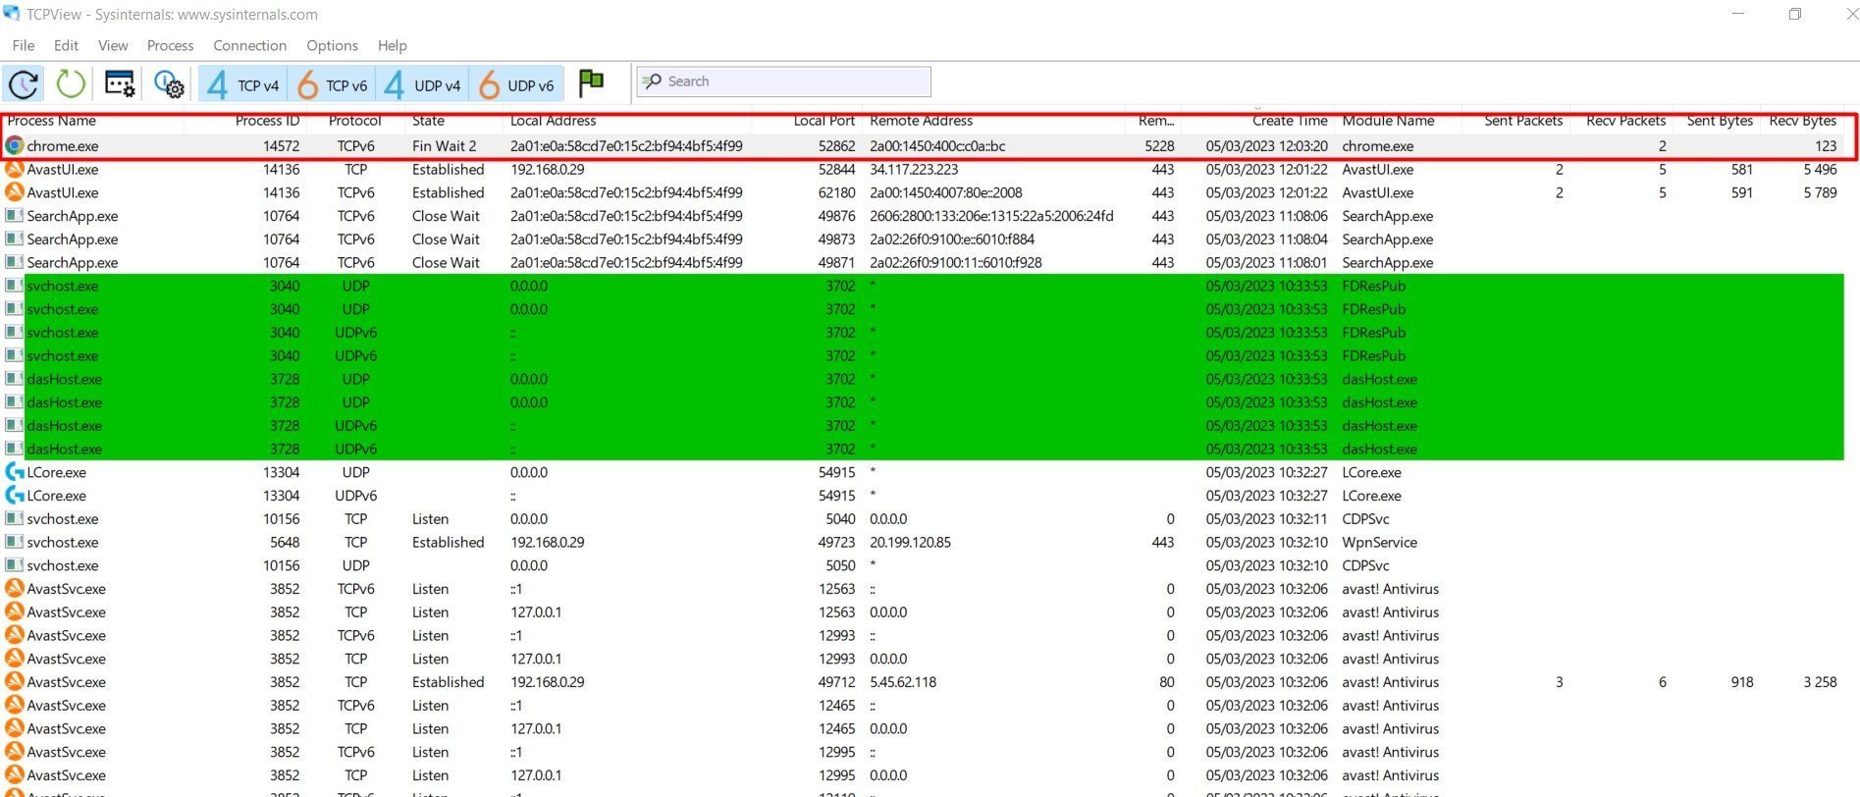Sort by Sent Bytes column header

pos(1720,121)
